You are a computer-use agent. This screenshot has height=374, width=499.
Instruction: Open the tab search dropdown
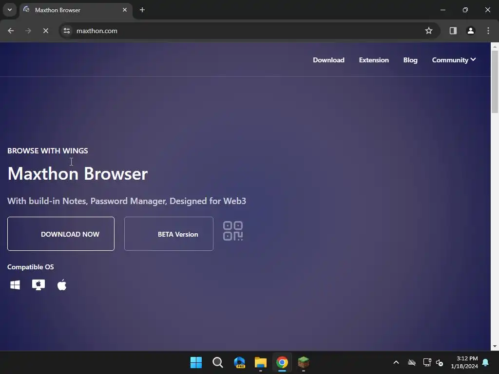[x=10, y=10]
